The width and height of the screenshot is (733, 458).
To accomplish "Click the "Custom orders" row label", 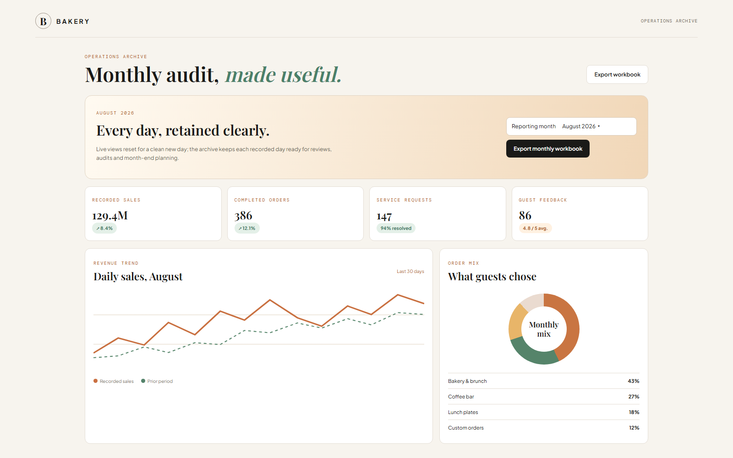I will point(466,428).
